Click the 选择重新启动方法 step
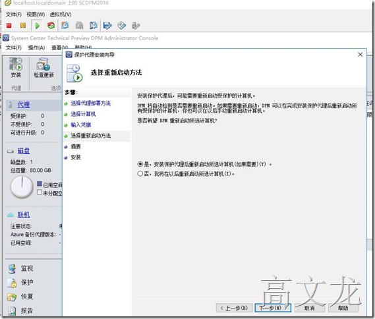Image resolution: width=375 pixels, height=319 pixels. [91, 136]
